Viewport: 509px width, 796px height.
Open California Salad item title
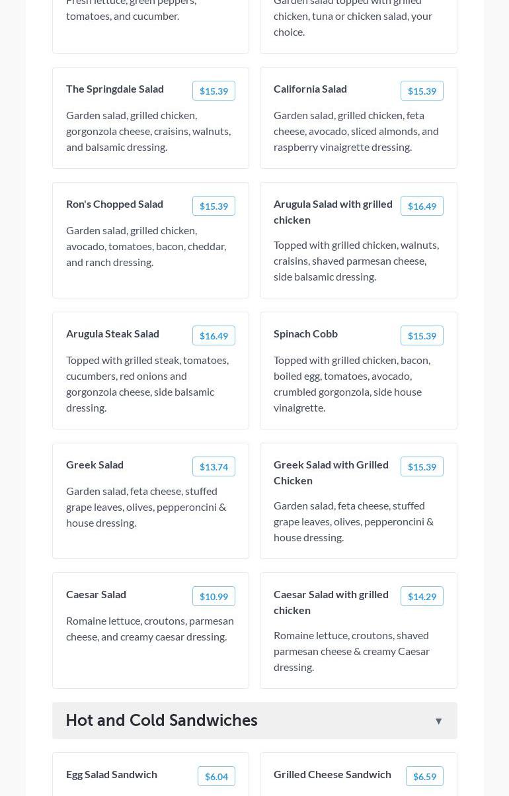310,89
